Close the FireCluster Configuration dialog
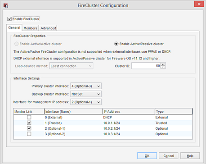 pos(199,4)
